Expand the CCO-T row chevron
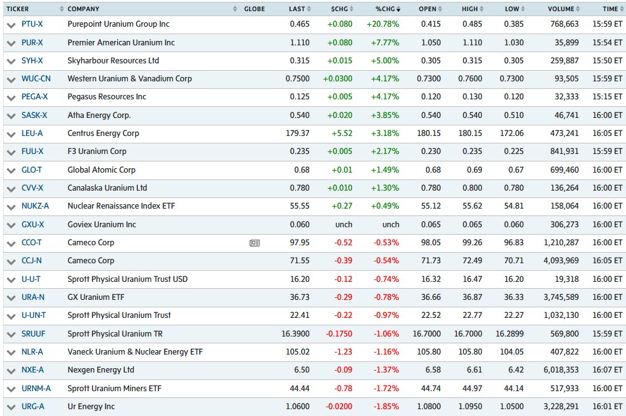 point(11,243)
